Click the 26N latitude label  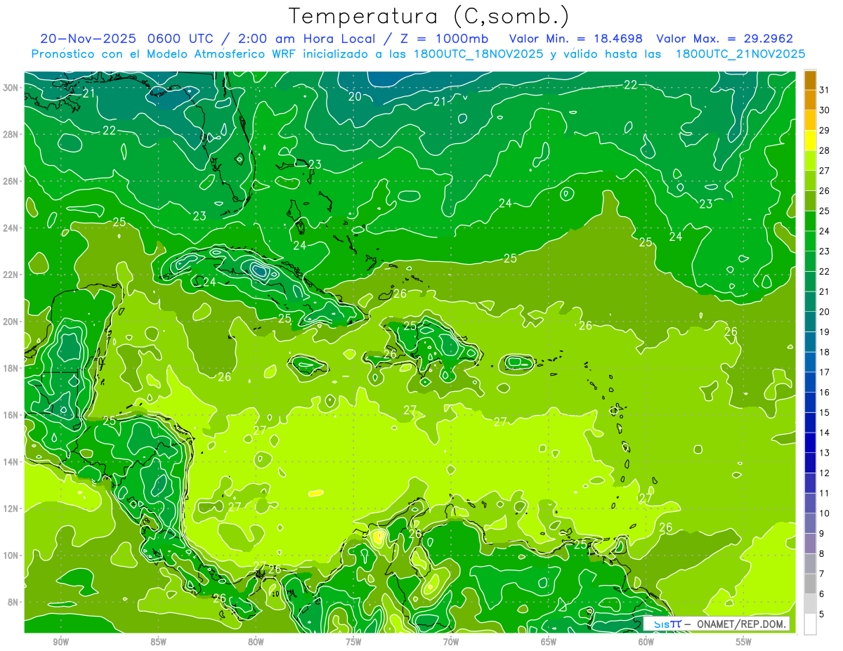[12, 181]
